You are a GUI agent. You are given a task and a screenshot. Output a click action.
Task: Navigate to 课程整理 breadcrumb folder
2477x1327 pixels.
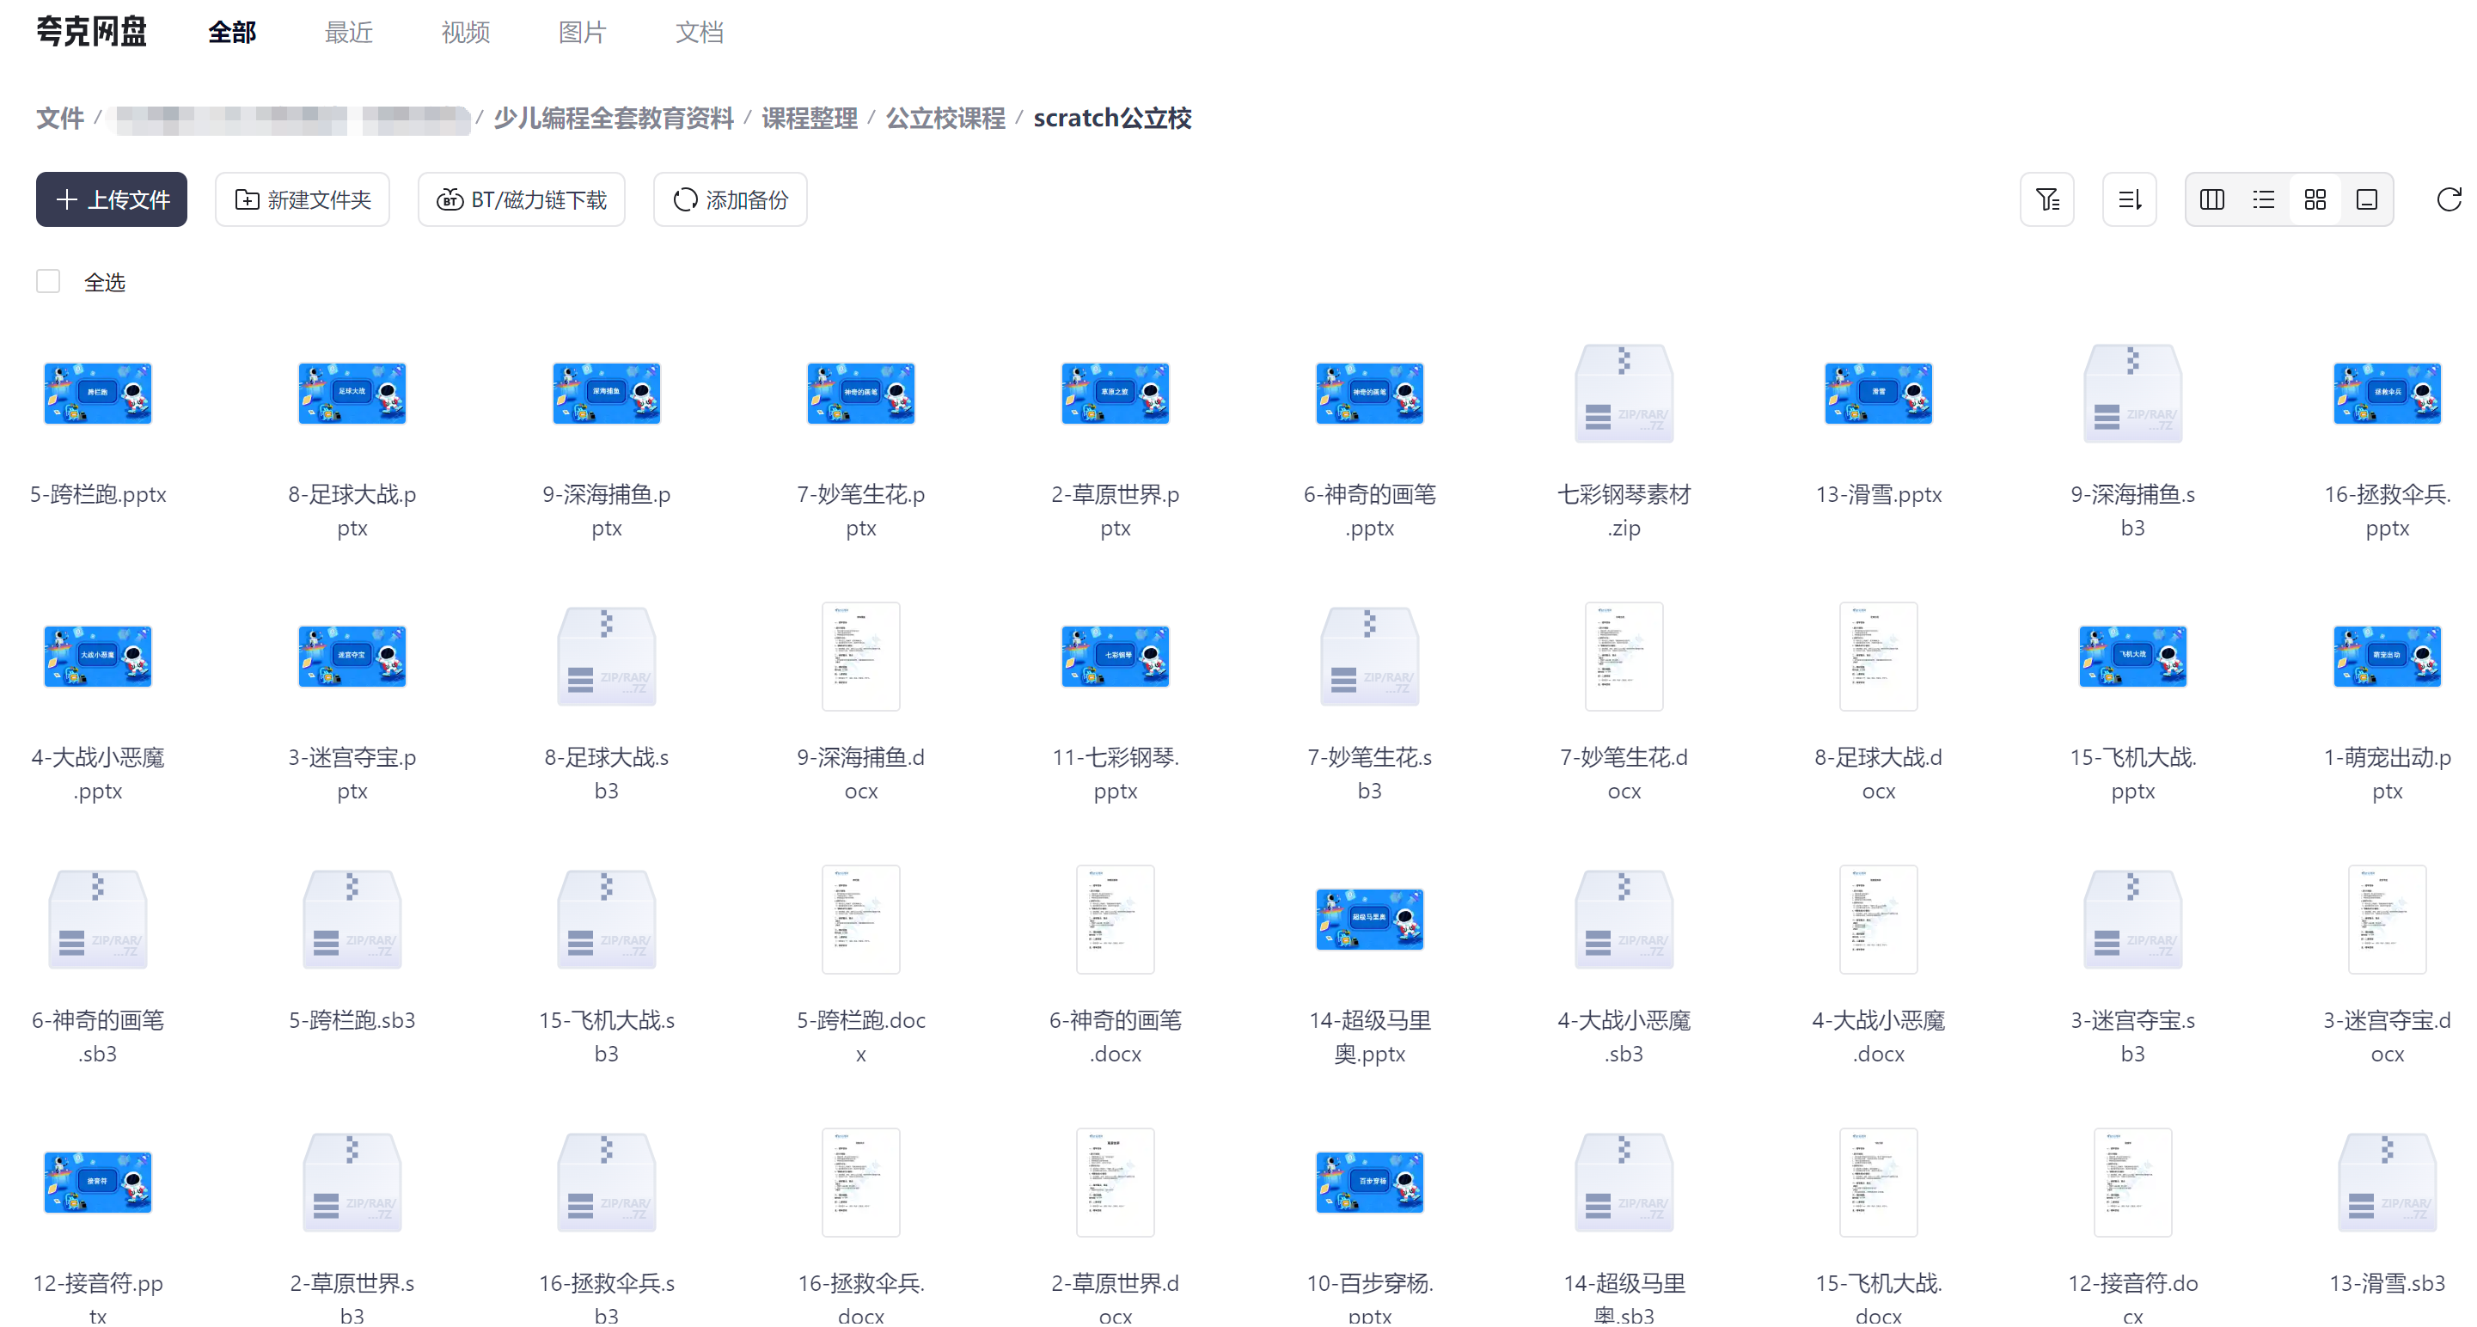[x=809, y=119]
